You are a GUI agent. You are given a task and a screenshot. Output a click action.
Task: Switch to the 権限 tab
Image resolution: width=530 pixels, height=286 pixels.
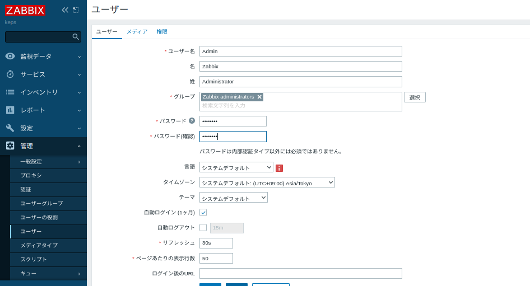162,31
